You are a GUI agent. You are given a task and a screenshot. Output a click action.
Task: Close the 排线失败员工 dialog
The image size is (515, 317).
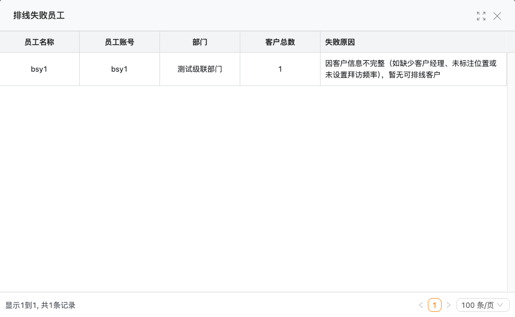[x=497, y=16]
